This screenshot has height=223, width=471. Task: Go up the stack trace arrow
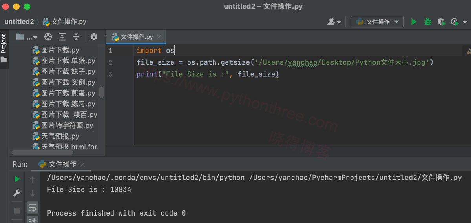tap(33, 179)
